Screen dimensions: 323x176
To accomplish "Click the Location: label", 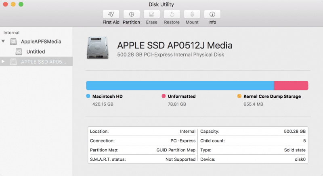I will (x=99, y=131).
